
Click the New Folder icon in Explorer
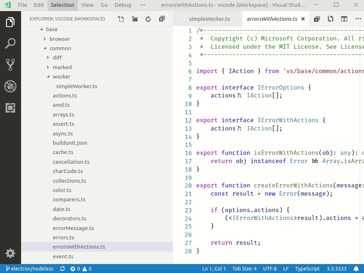134,19
